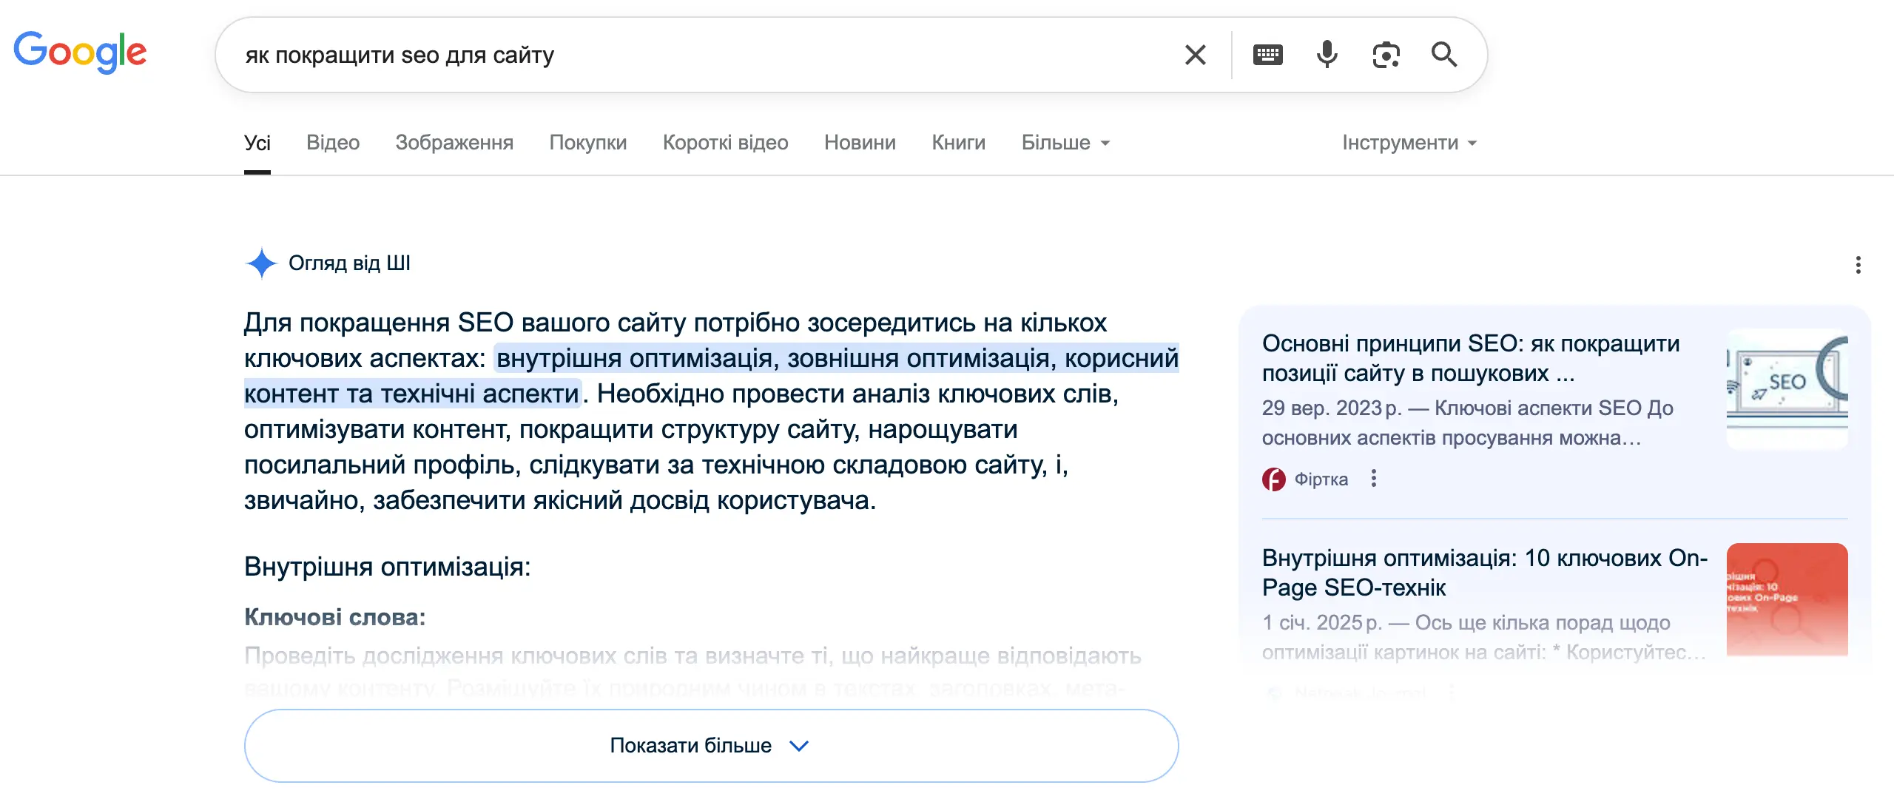This screenshot has width=1894, height=805.
Task: Clear the search query with the X icon
Action: click(1195, 55)
